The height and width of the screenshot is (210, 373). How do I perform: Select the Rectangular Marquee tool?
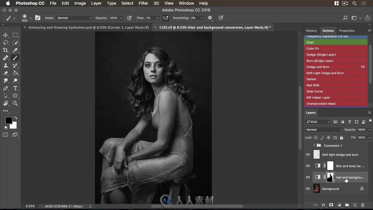[x=15, y=35]
